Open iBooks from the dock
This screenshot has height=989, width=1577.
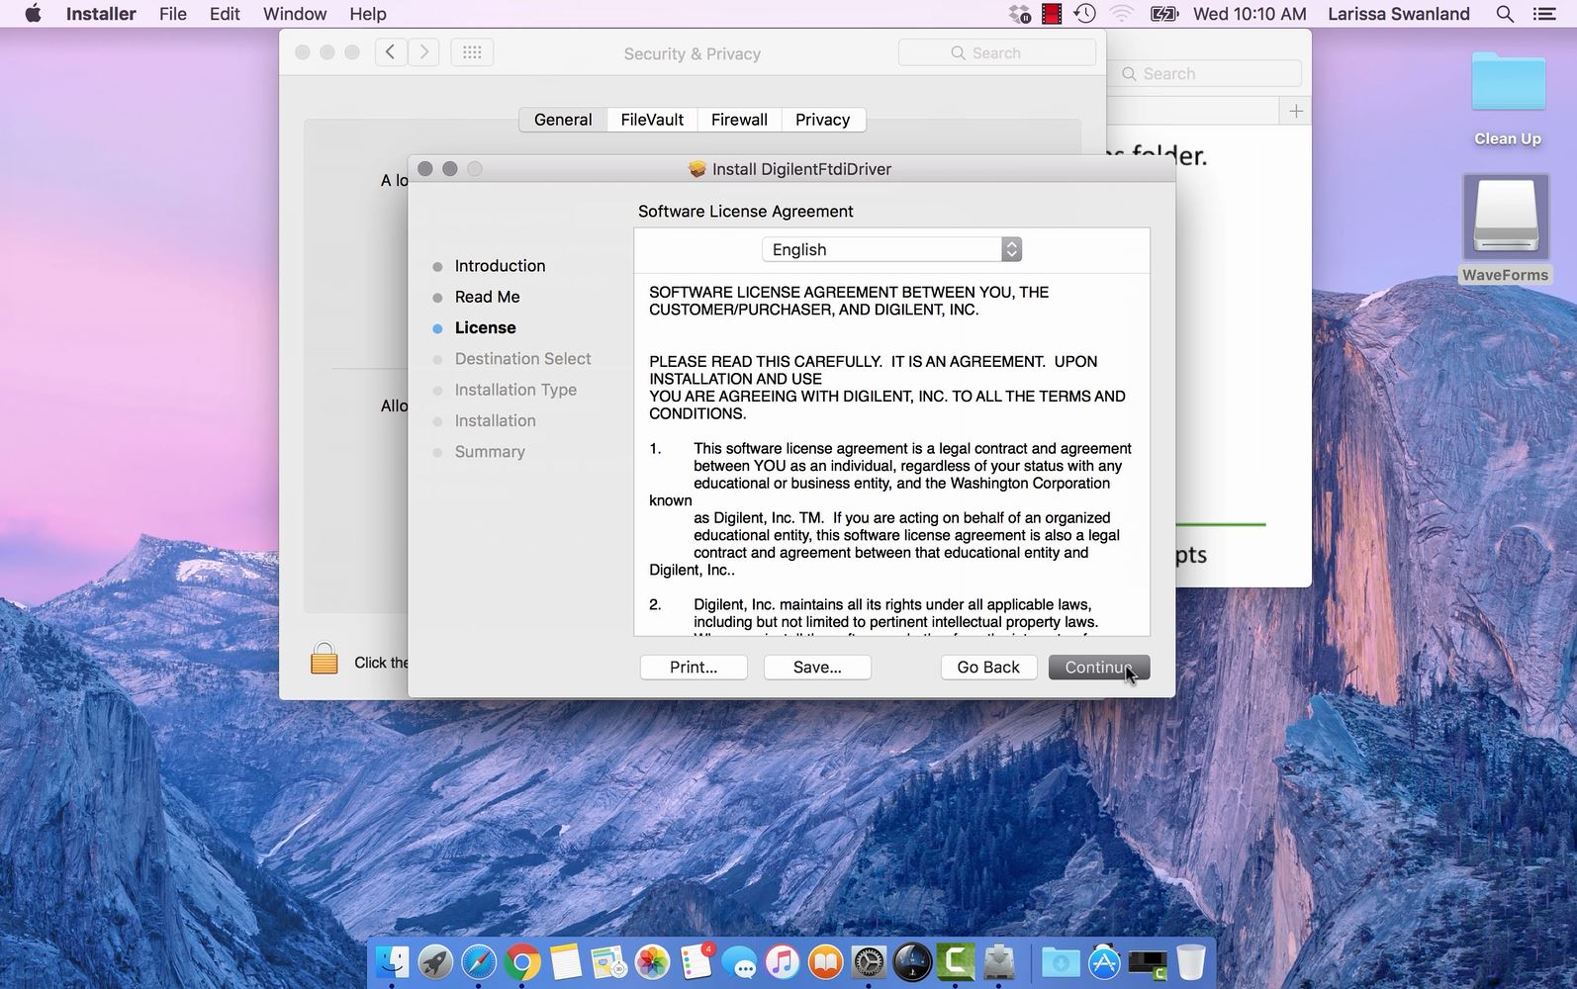click(826, 961)
